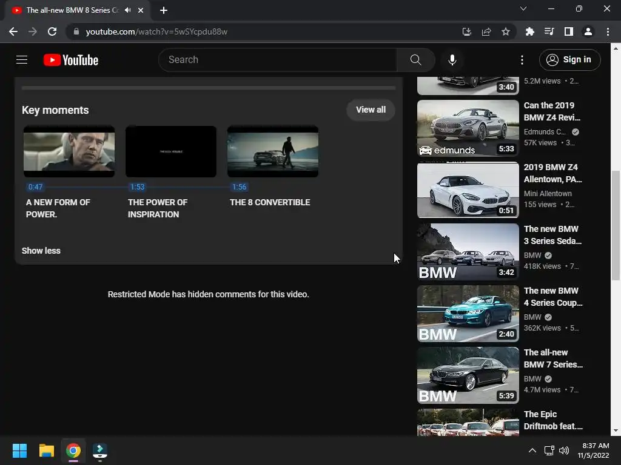Click the Sign in button
This screenshot has width=621, height=465.
tap(569, 60)
